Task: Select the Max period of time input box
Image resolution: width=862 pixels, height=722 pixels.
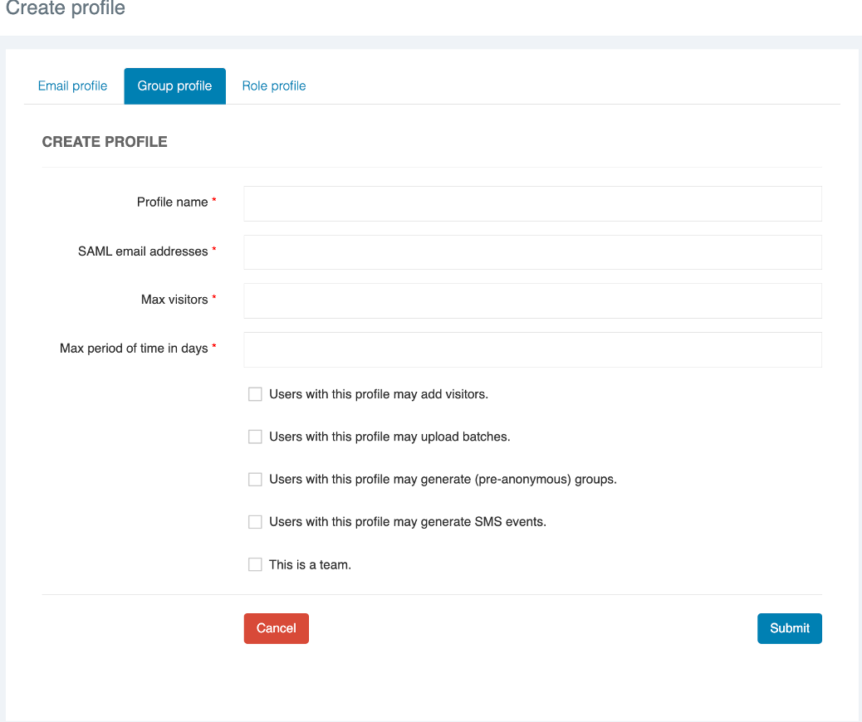Action: tap(532, 349)
